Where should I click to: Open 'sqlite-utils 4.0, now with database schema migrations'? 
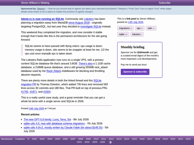pos(54,124)
